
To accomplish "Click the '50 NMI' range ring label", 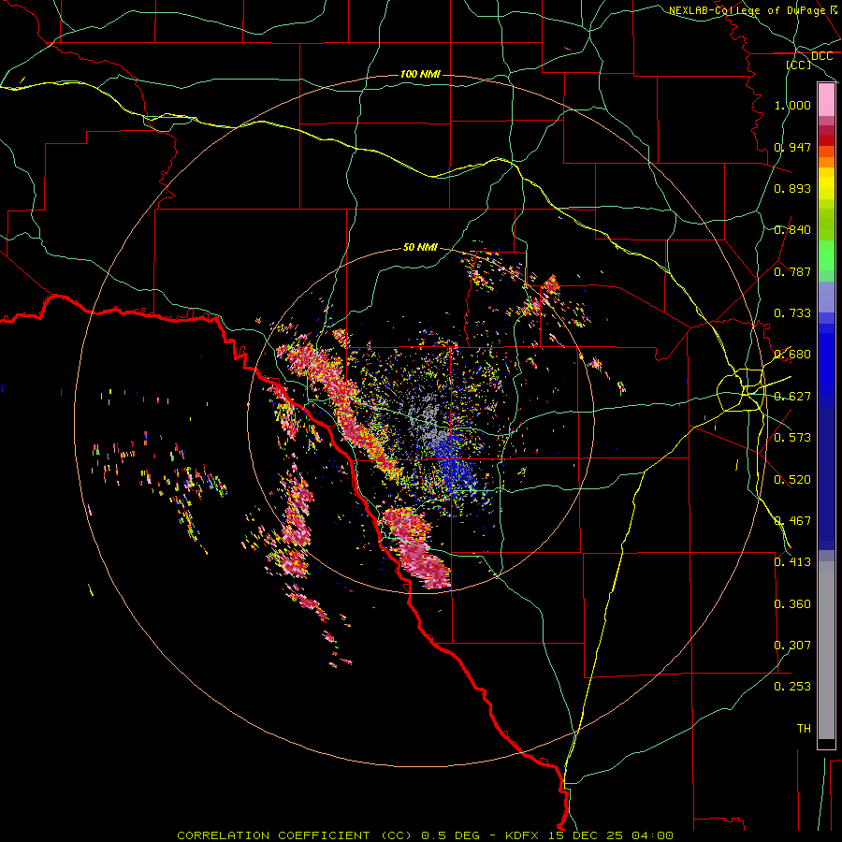I will click(x=420, y=247).
